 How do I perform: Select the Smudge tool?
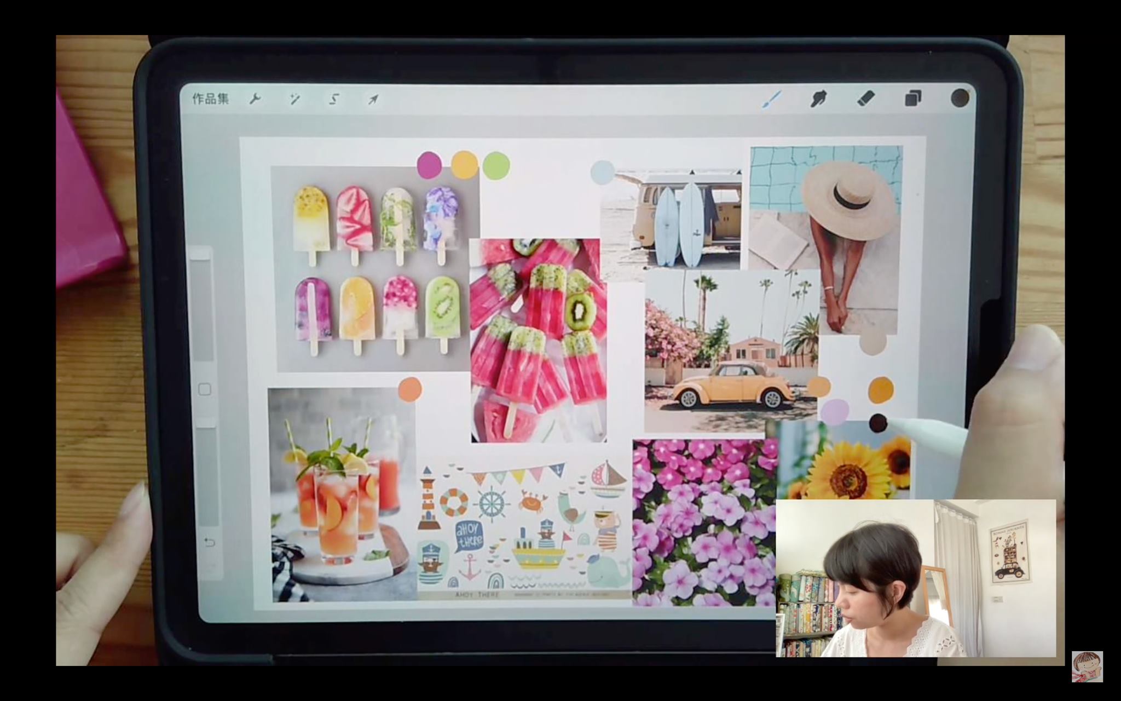tap(818, 99)
